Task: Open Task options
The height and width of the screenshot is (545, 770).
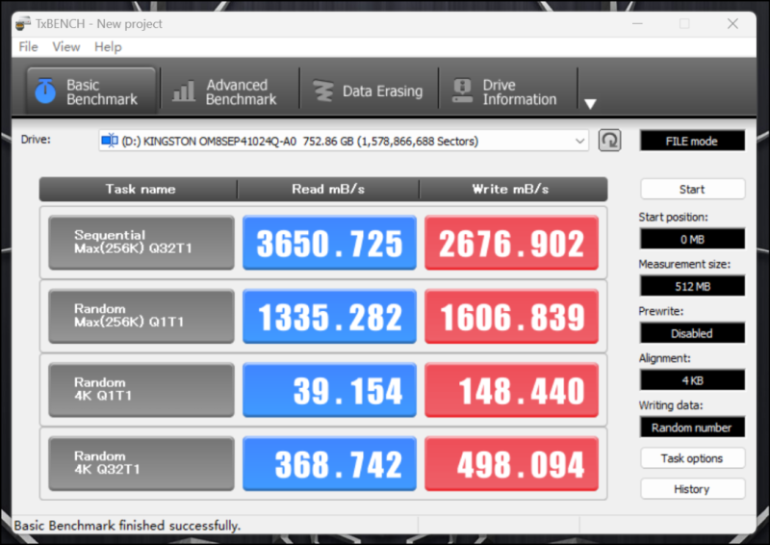Action: pos(691,458)
